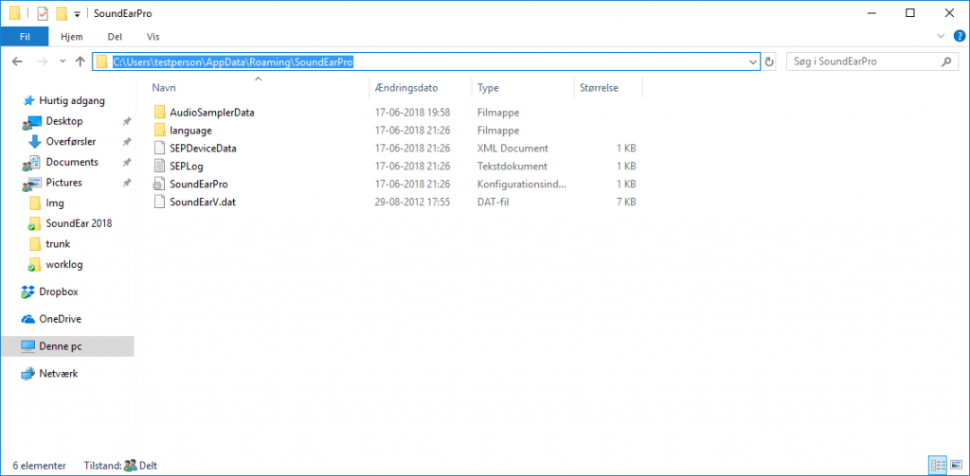
Task: Refresh the current folder view
Action: (x=769, y=62)
